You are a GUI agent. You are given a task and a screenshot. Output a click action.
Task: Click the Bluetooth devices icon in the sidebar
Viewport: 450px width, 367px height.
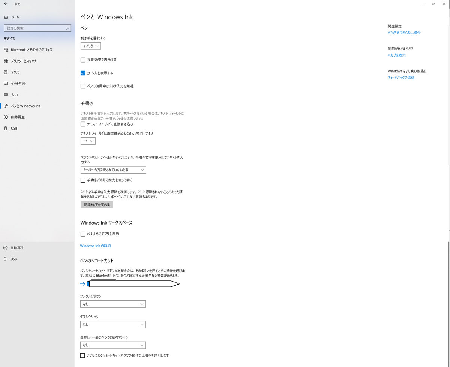[x=6, y=50]
